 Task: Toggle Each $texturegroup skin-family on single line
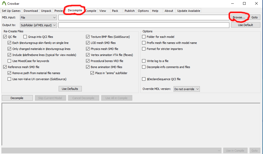(x=9, y=43)
